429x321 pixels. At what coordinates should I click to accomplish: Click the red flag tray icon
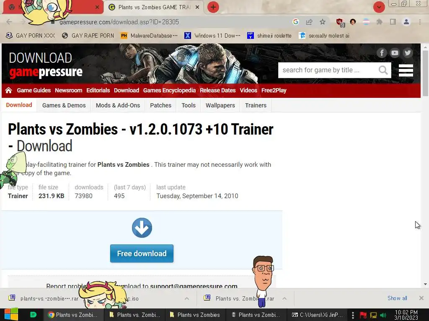(363, 315)
